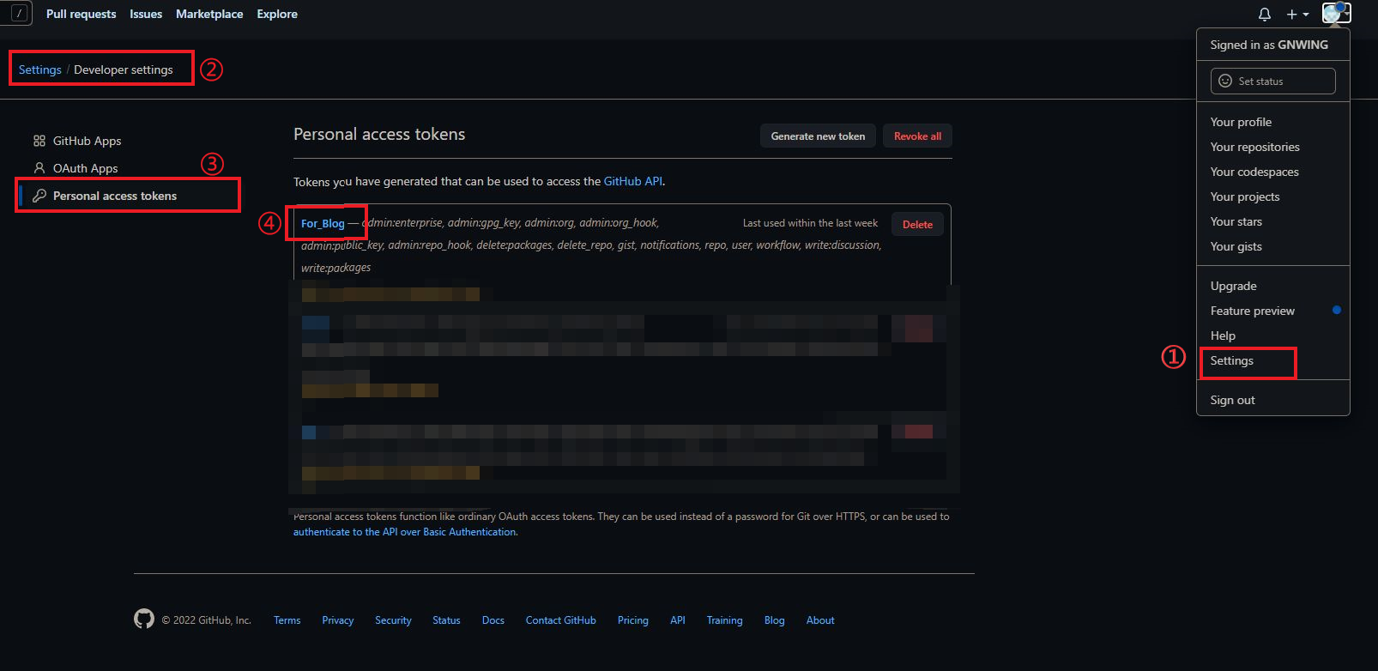Click the Developer settings breadcrumb text

point(124,70)
